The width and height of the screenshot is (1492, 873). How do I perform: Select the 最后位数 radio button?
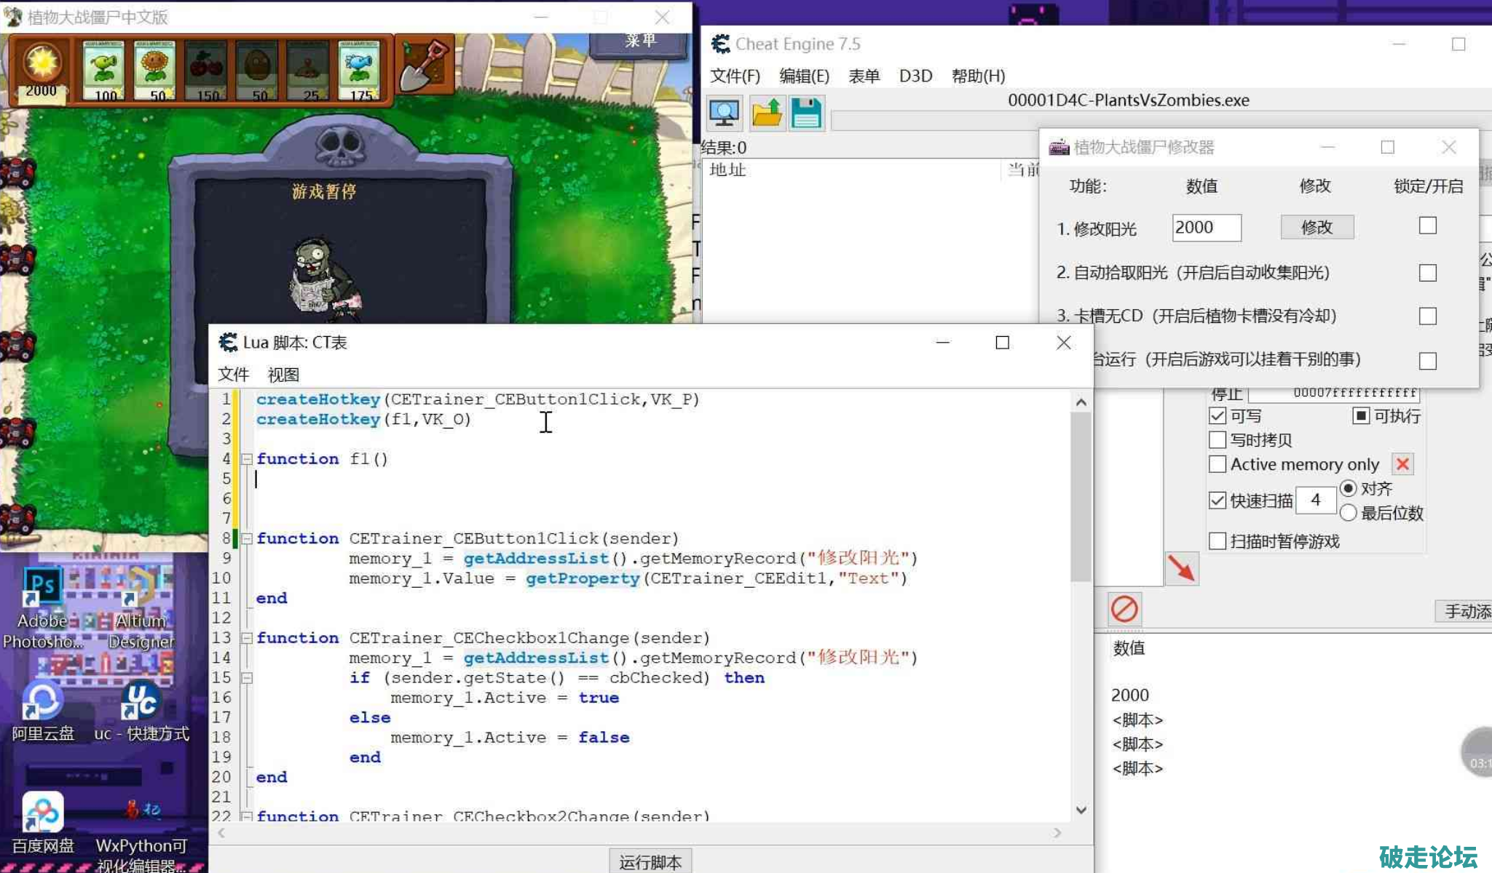pos(1348,513)
